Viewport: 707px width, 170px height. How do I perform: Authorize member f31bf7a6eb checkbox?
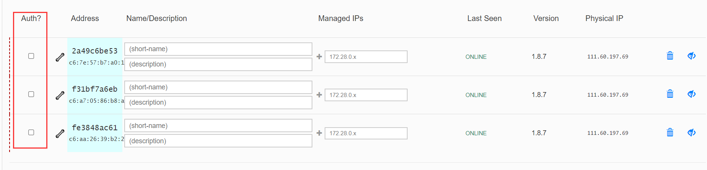(31, 94)
